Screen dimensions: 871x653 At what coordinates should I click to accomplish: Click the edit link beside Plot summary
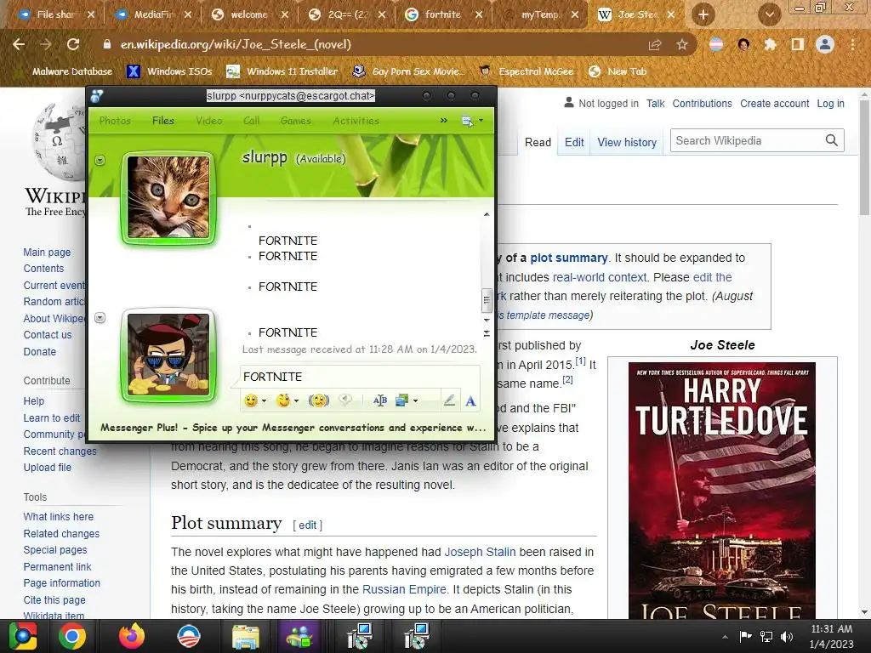coord(308,525)
